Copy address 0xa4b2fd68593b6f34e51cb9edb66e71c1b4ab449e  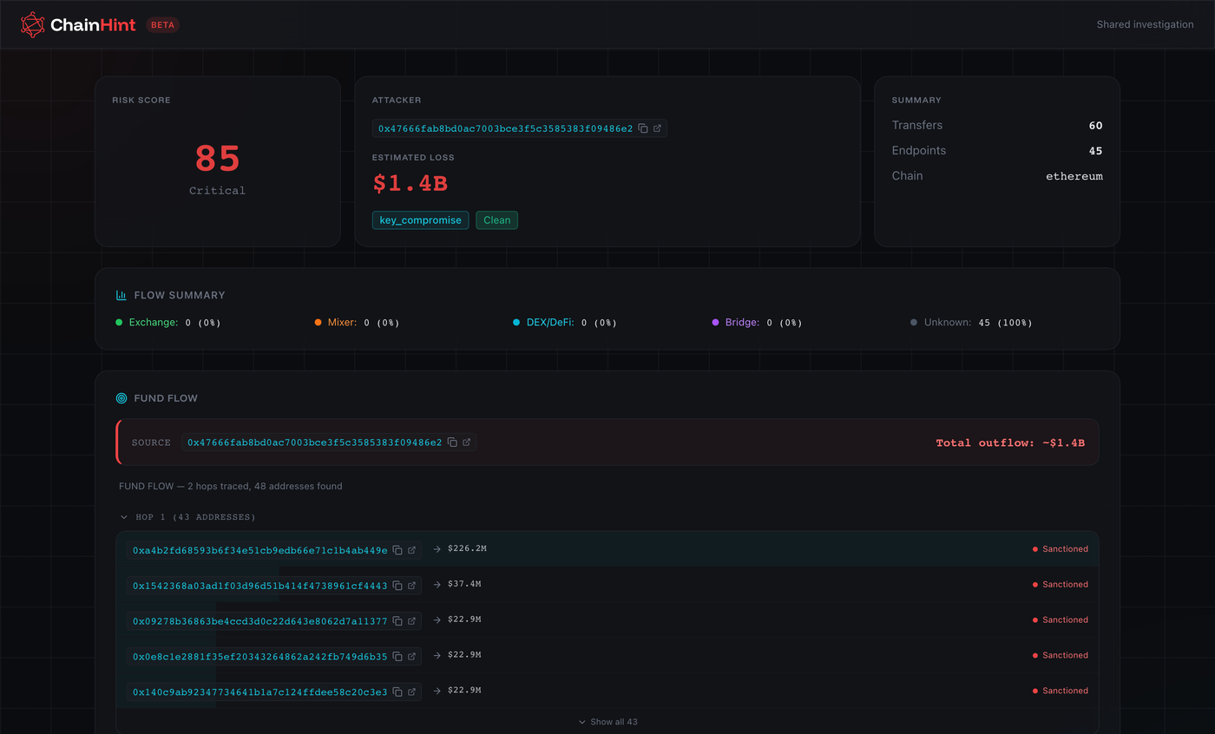(397, 550)
